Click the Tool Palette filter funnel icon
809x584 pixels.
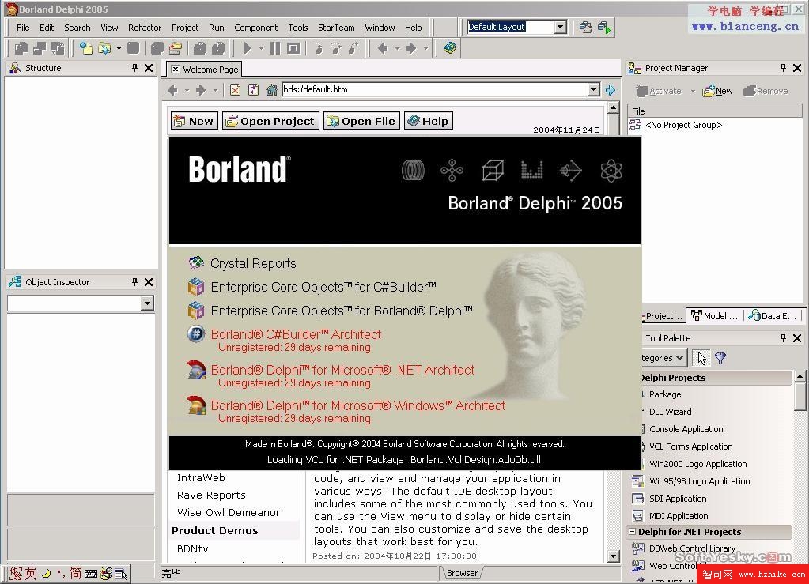point(720,358)
